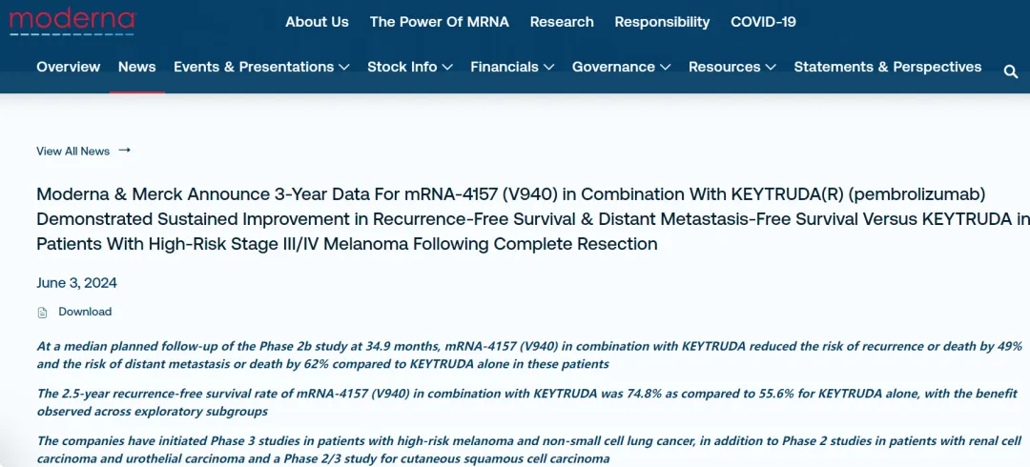1030x467 pixels.
Task: Open Statements & Perspectives page
Action: [887, 67]
